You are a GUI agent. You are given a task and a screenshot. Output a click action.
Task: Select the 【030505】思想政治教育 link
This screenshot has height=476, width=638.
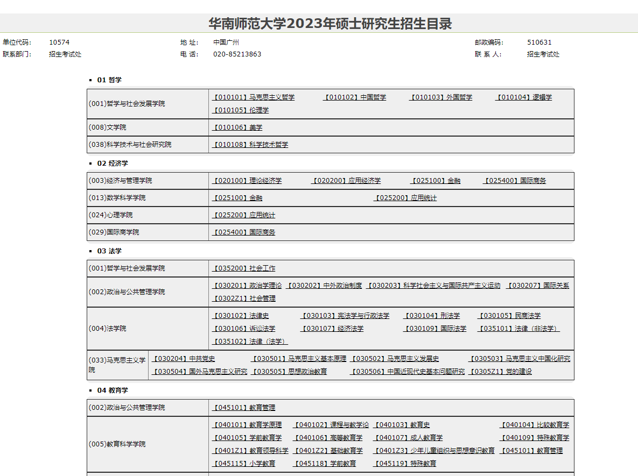coord(289,372)
